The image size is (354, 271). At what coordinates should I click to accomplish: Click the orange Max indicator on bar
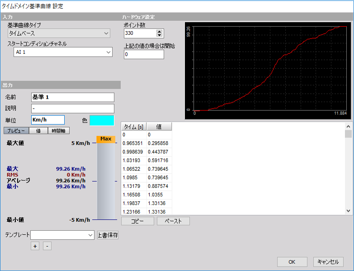tap(106, 139)
